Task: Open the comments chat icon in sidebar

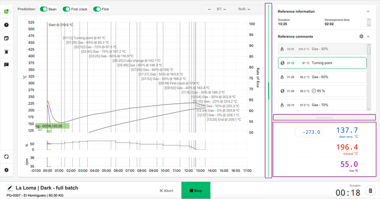Action: (x=7, y=64)
